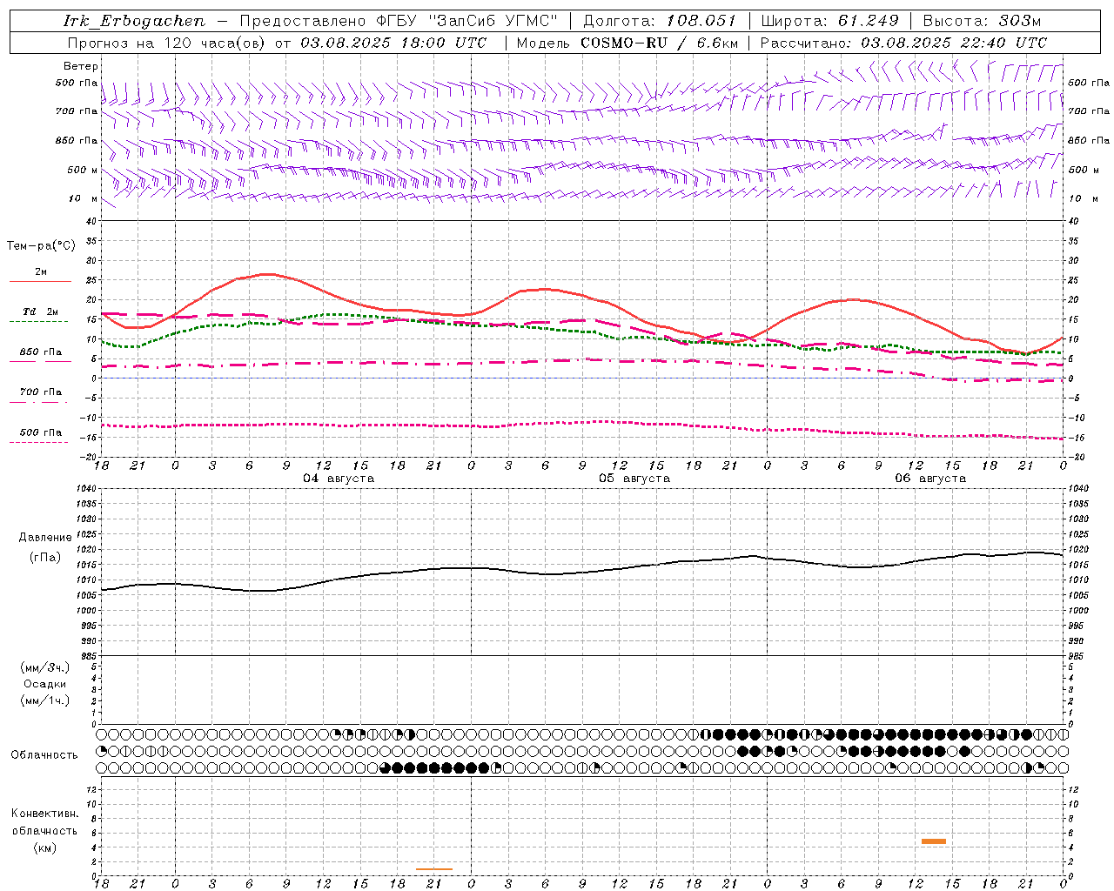Click the '10 м' wind level label on left
This screenshot has width=1114, height=891.
pyautogui.click(x=84, y=198)
